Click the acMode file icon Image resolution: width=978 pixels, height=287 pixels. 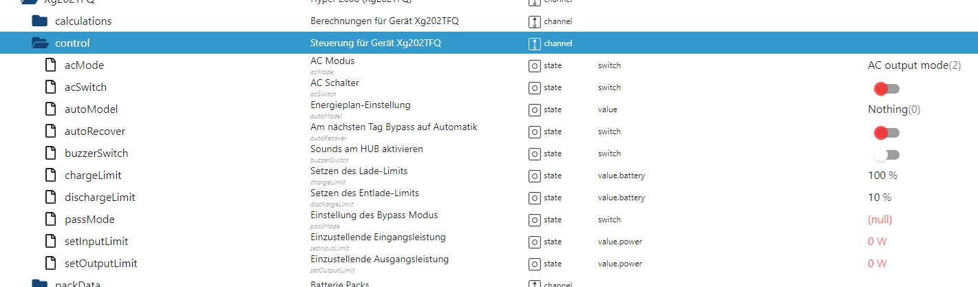(50, 65)
